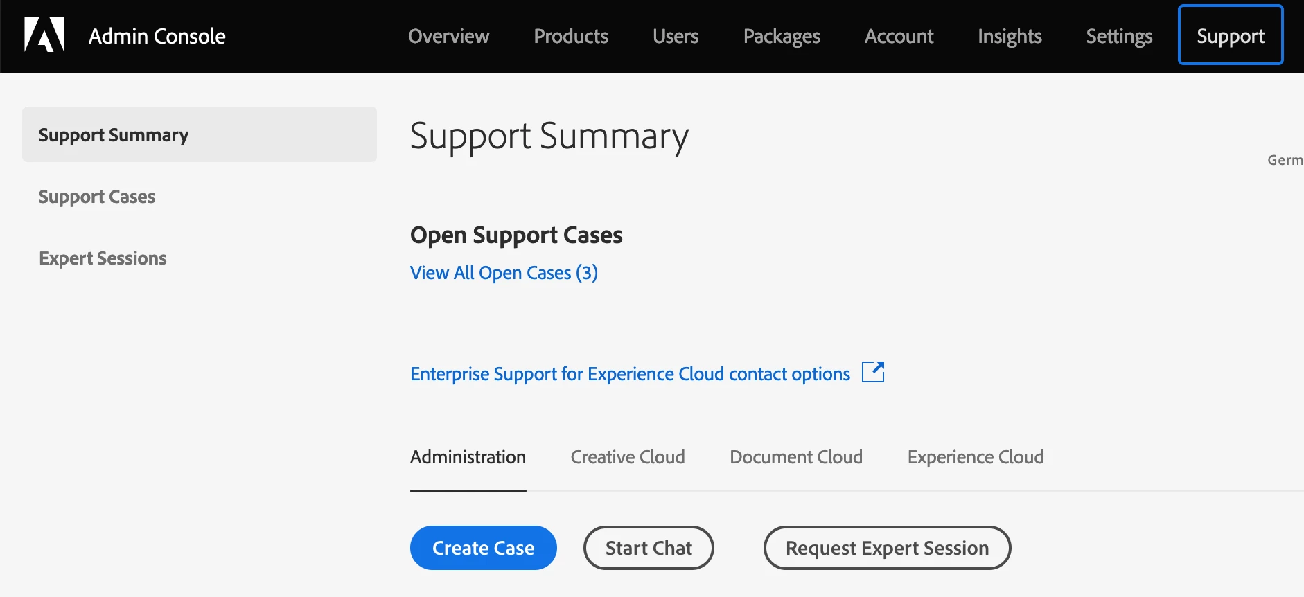Open the Account menu item
Image resolution: width=1304 pixels, height=597 pixels.
coord(899,36)
